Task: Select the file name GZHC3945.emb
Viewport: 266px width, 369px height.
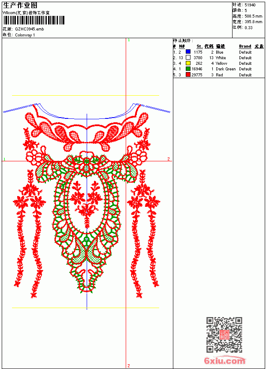Action: click(30, 29)
